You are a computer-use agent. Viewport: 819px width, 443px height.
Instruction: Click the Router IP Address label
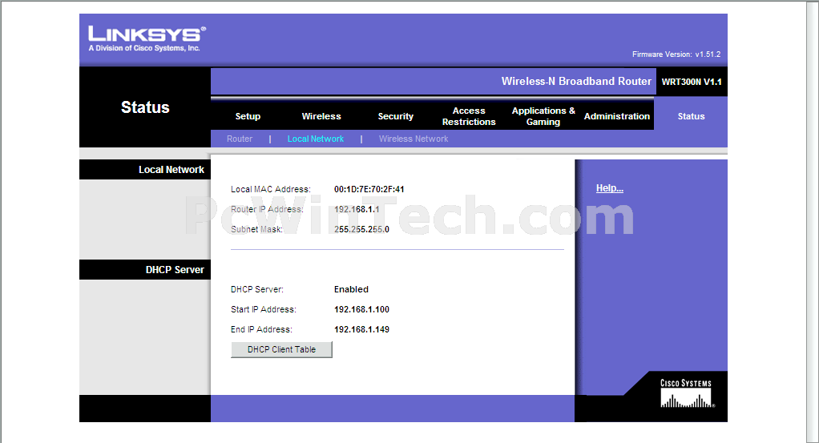267,209
